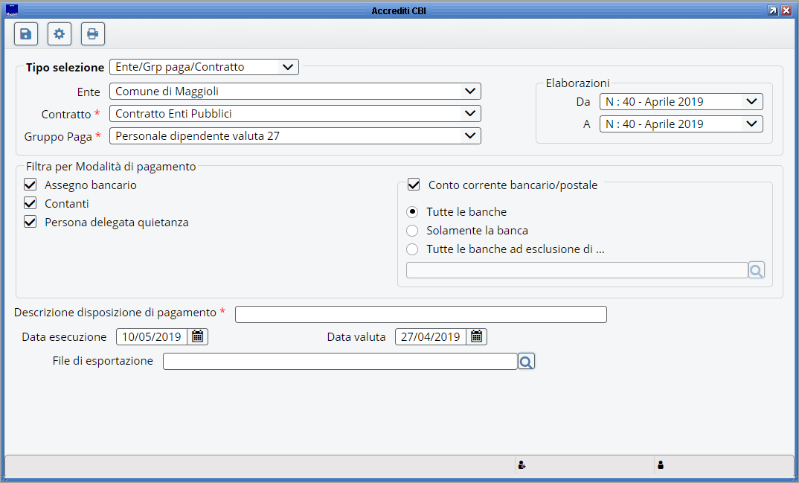Viewport: 799px width, 483px height.
Task: Uncheck the Contanti checkbox
Action: tap(30, 203)
